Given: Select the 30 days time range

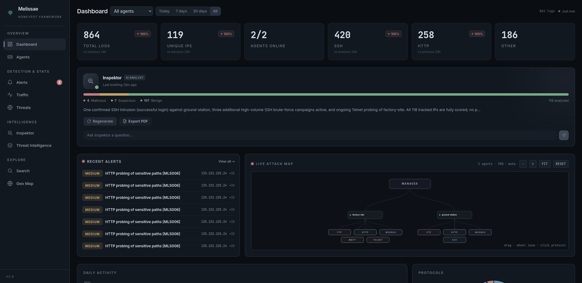Looking at the screenshot, I should tap(200, 11).
